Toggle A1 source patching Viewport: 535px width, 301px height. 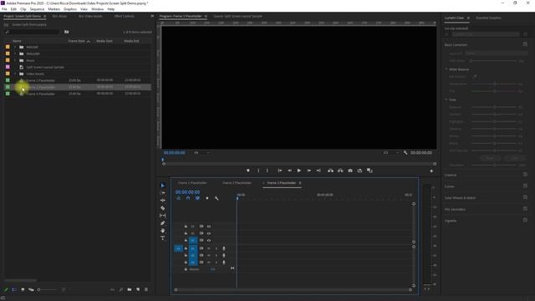point(178,248)
